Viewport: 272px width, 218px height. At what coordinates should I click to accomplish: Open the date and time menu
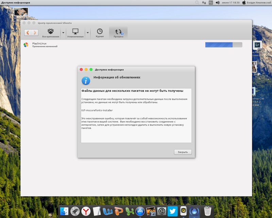tap(231, 2)
